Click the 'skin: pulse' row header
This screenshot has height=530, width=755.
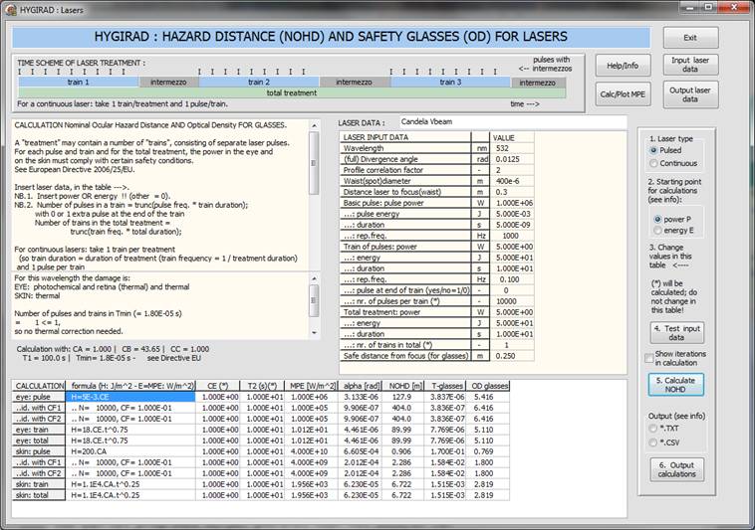[39, 451]
